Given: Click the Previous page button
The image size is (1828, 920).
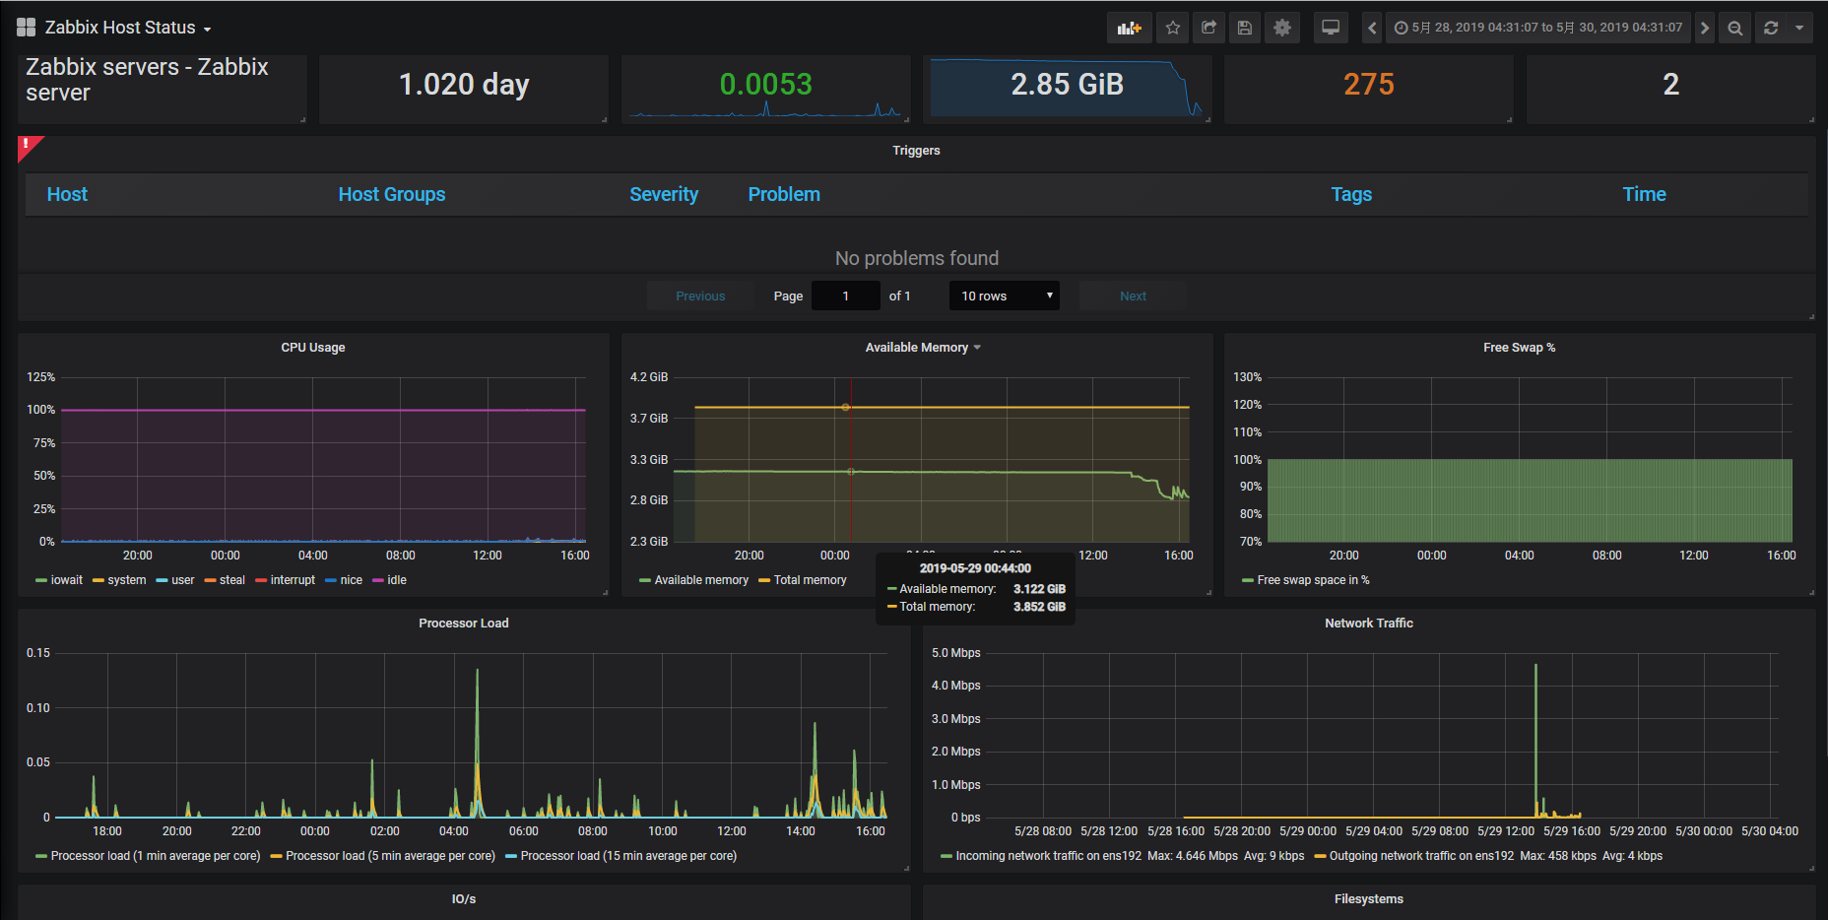Looking at the screenshot, I should (700, 296).
